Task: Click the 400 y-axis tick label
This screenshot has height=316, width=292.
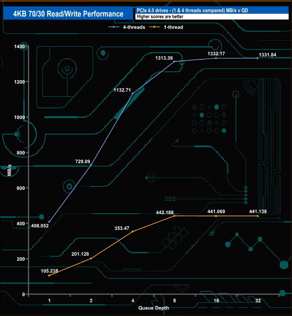Action: (x=21, y=224)
